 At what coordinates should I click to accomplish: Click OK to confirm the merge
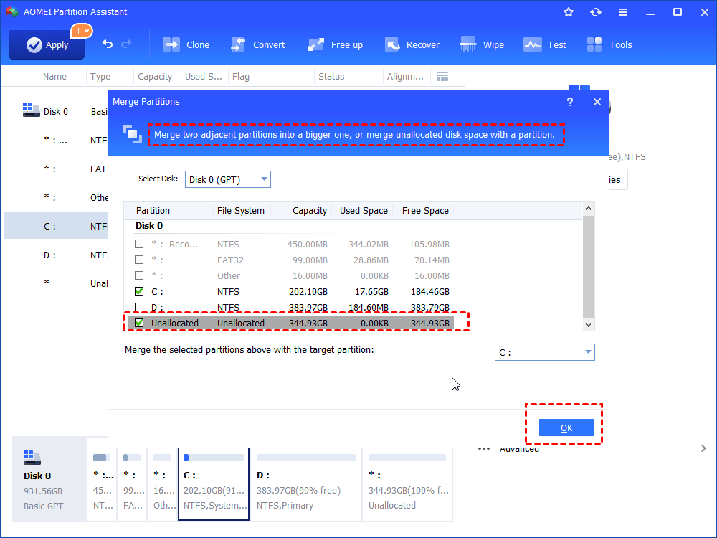566,428
